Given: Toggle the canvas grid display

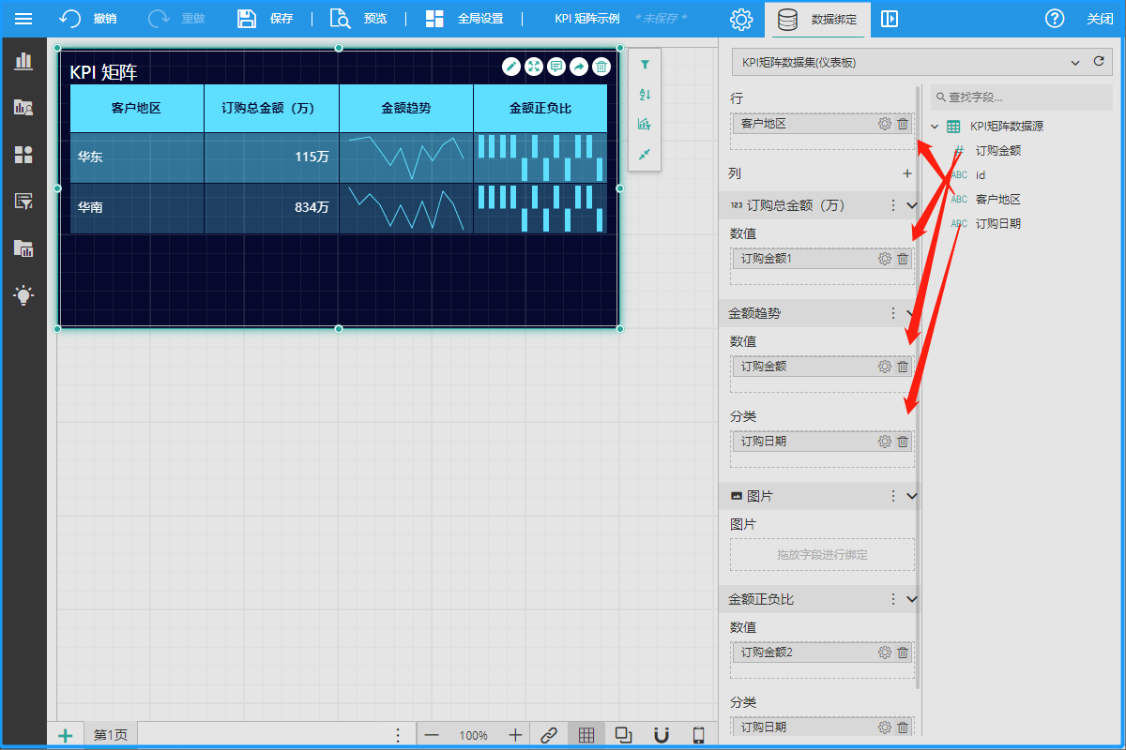Looking at the screenshot, I should click(x=586, y=735).
